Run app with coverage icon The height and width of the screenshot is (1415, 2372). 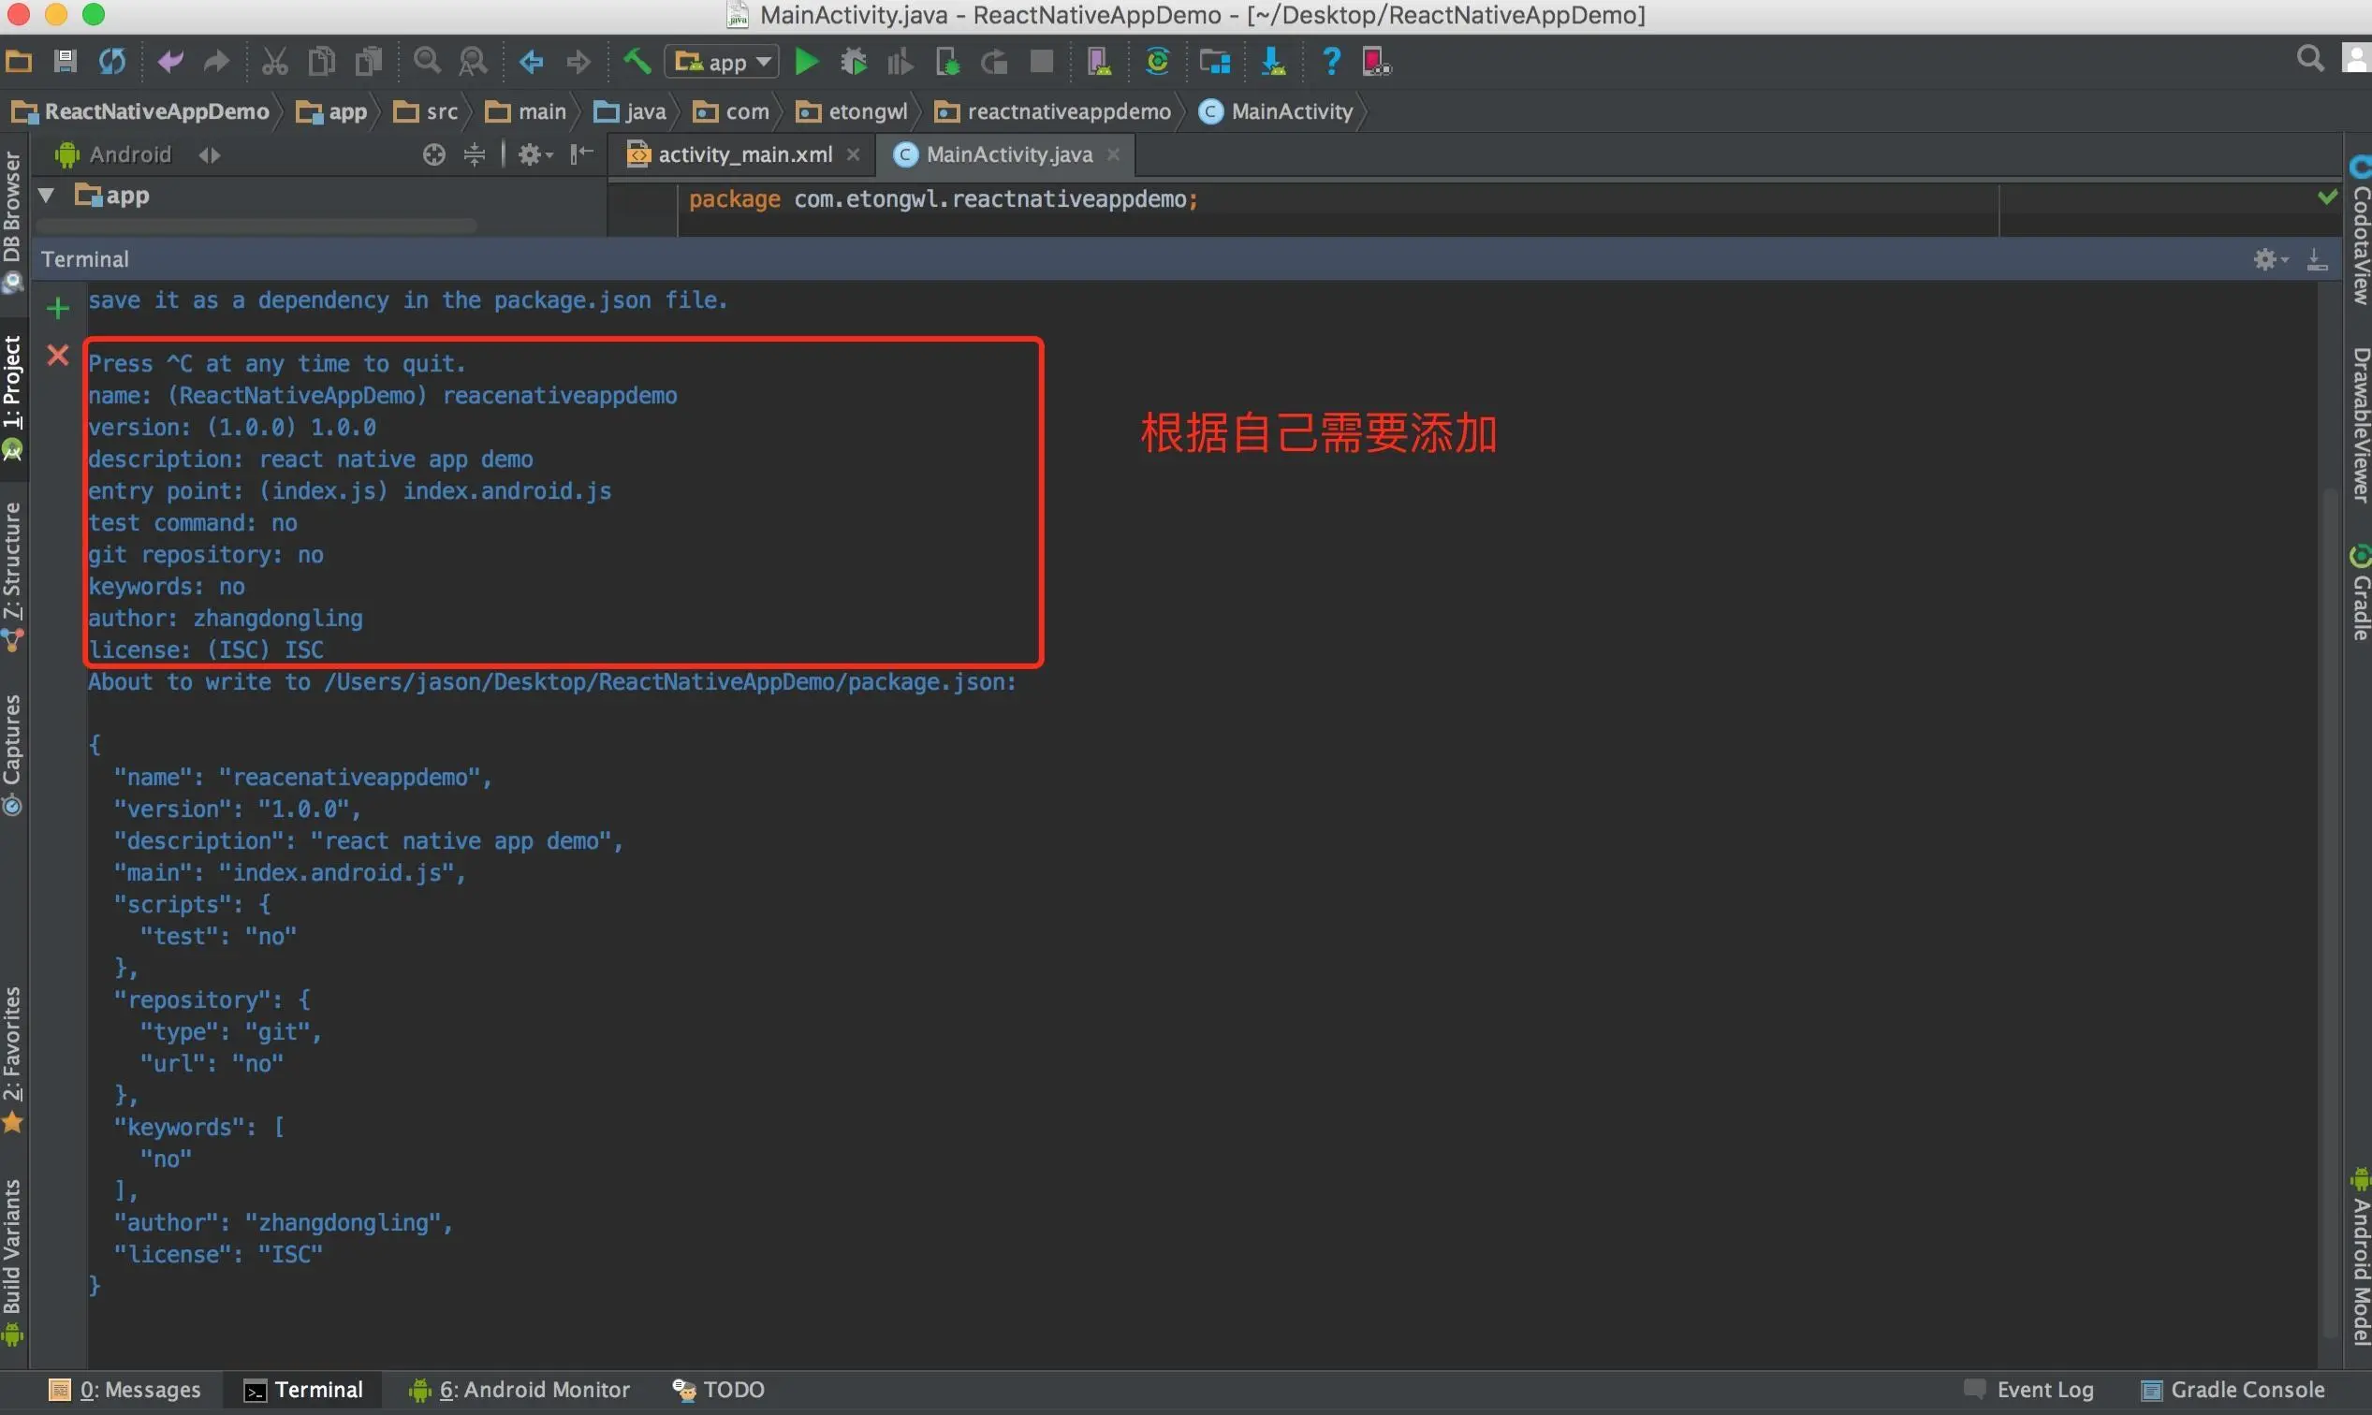pyautogui.click(x=900, y=62)
